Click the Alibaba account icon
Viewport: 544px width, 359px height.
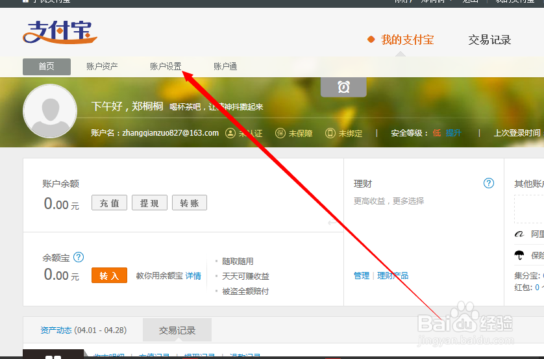(519, 234)
